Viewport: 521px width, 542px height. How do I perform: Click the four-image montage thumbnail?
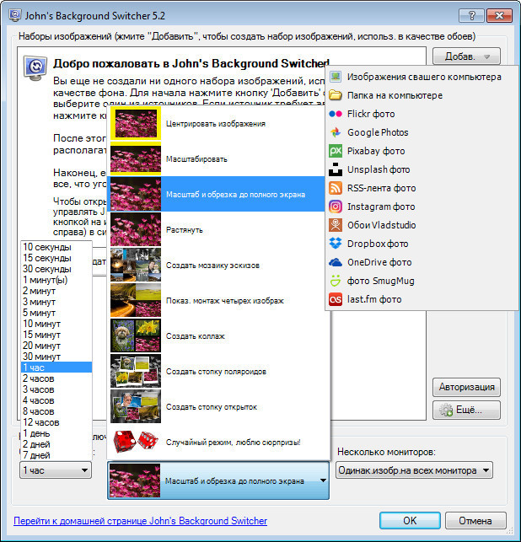point(136,300)
